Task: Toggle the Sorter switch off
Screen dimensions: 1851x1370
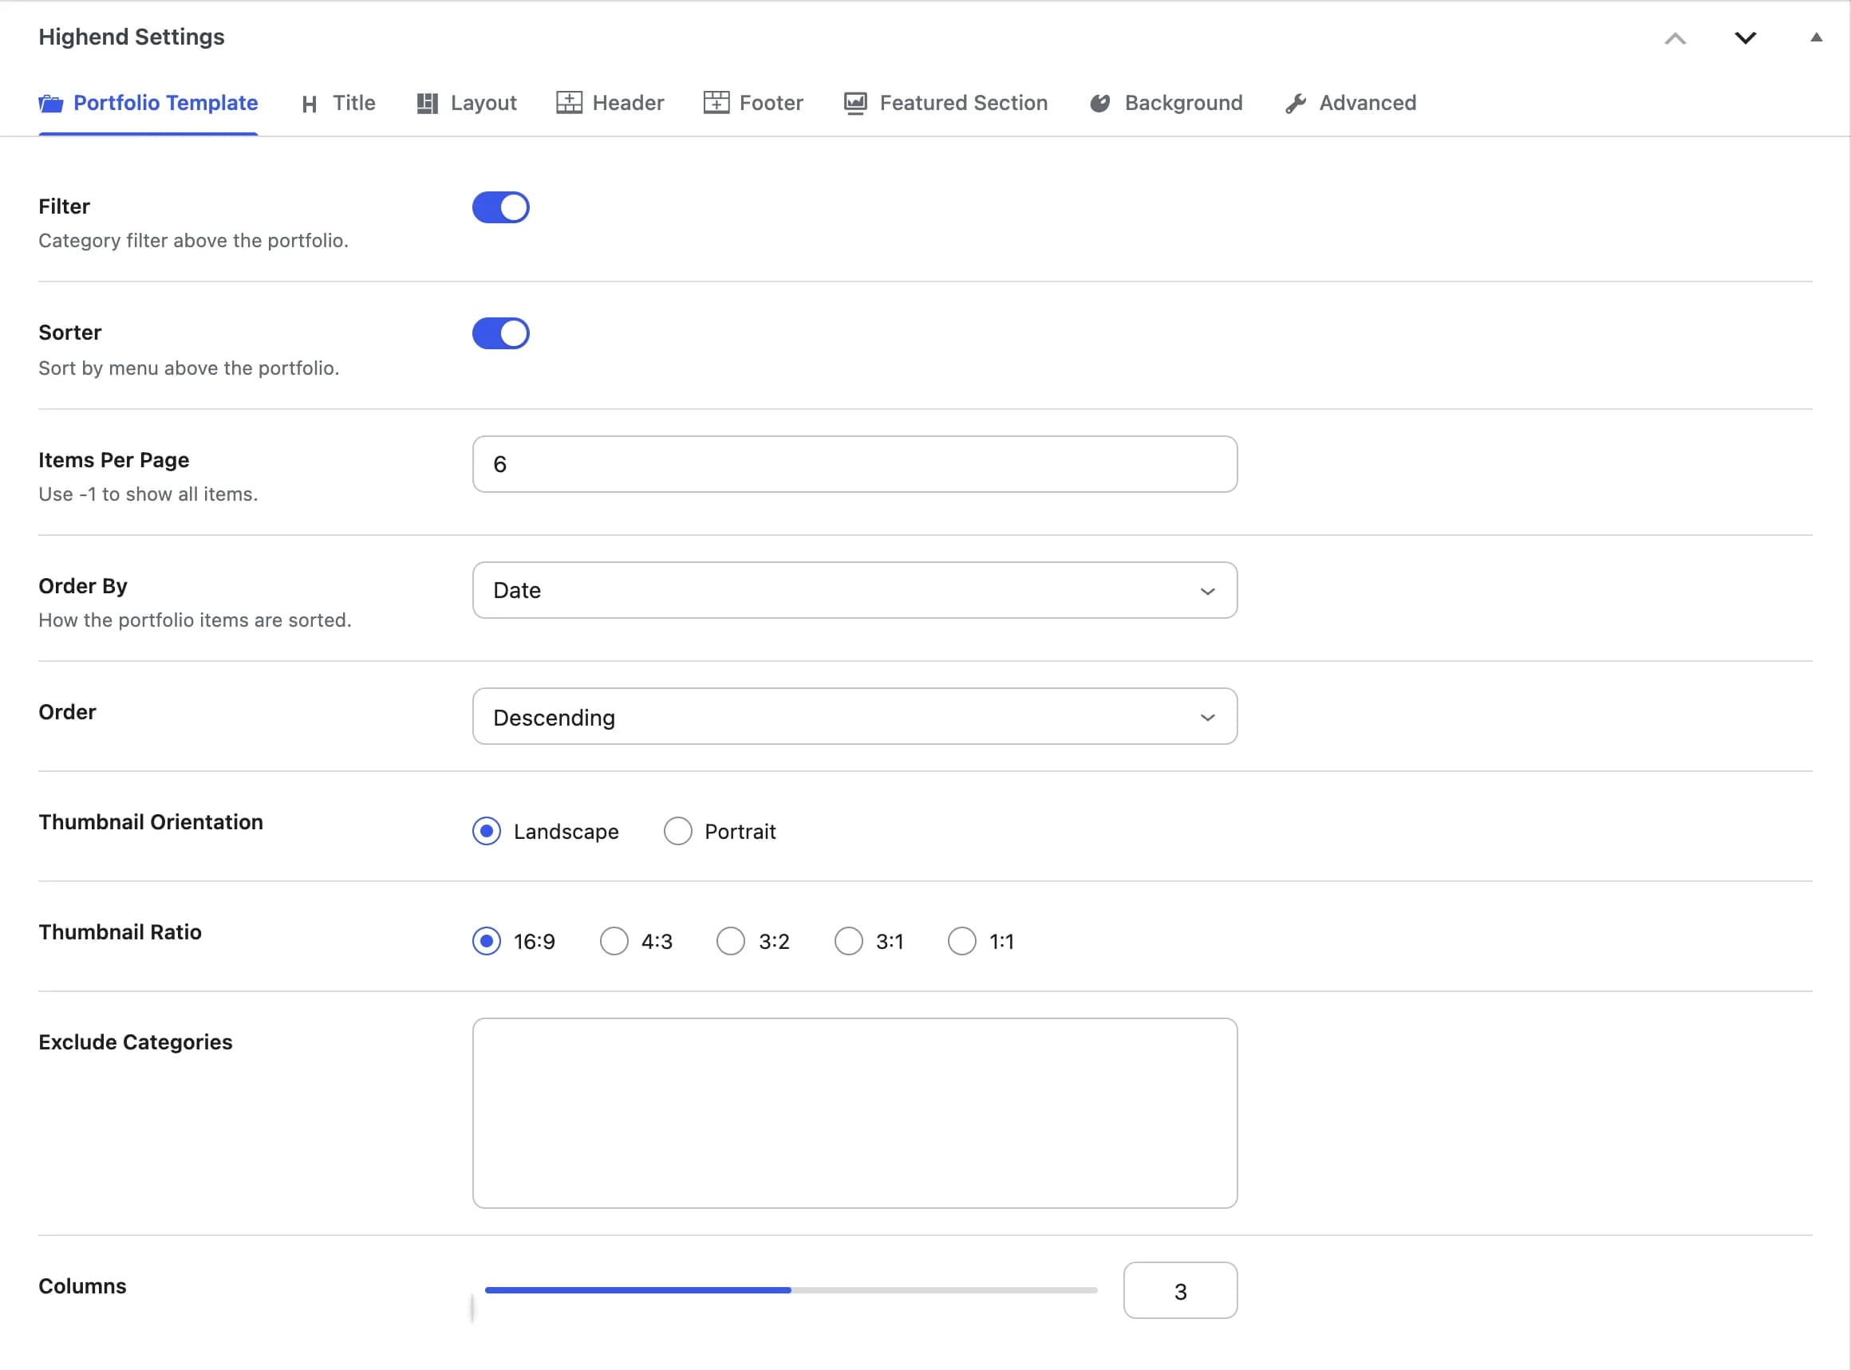Action: click(501, 333)
